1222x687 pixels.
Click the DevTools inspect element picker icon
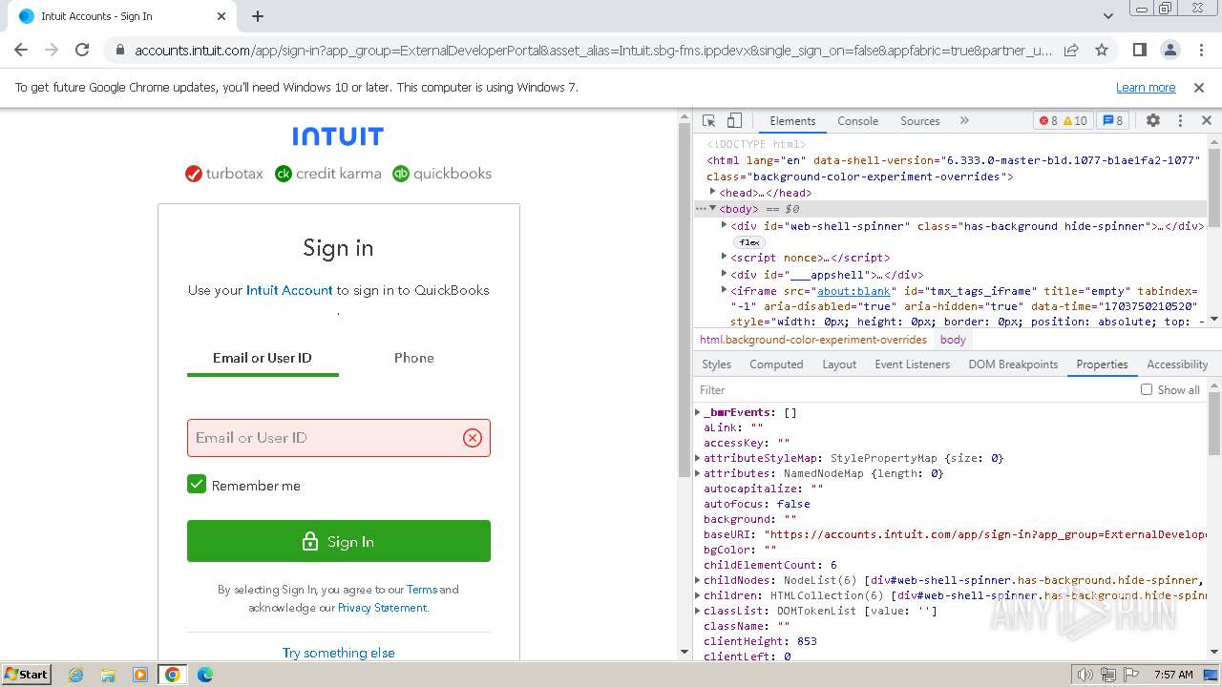pyautogui.click(x=709, y=121)
